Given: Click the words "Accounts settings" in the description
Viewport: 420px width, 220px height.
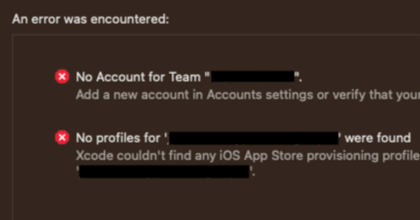Looking at the screenshot, I should (260, 95).
